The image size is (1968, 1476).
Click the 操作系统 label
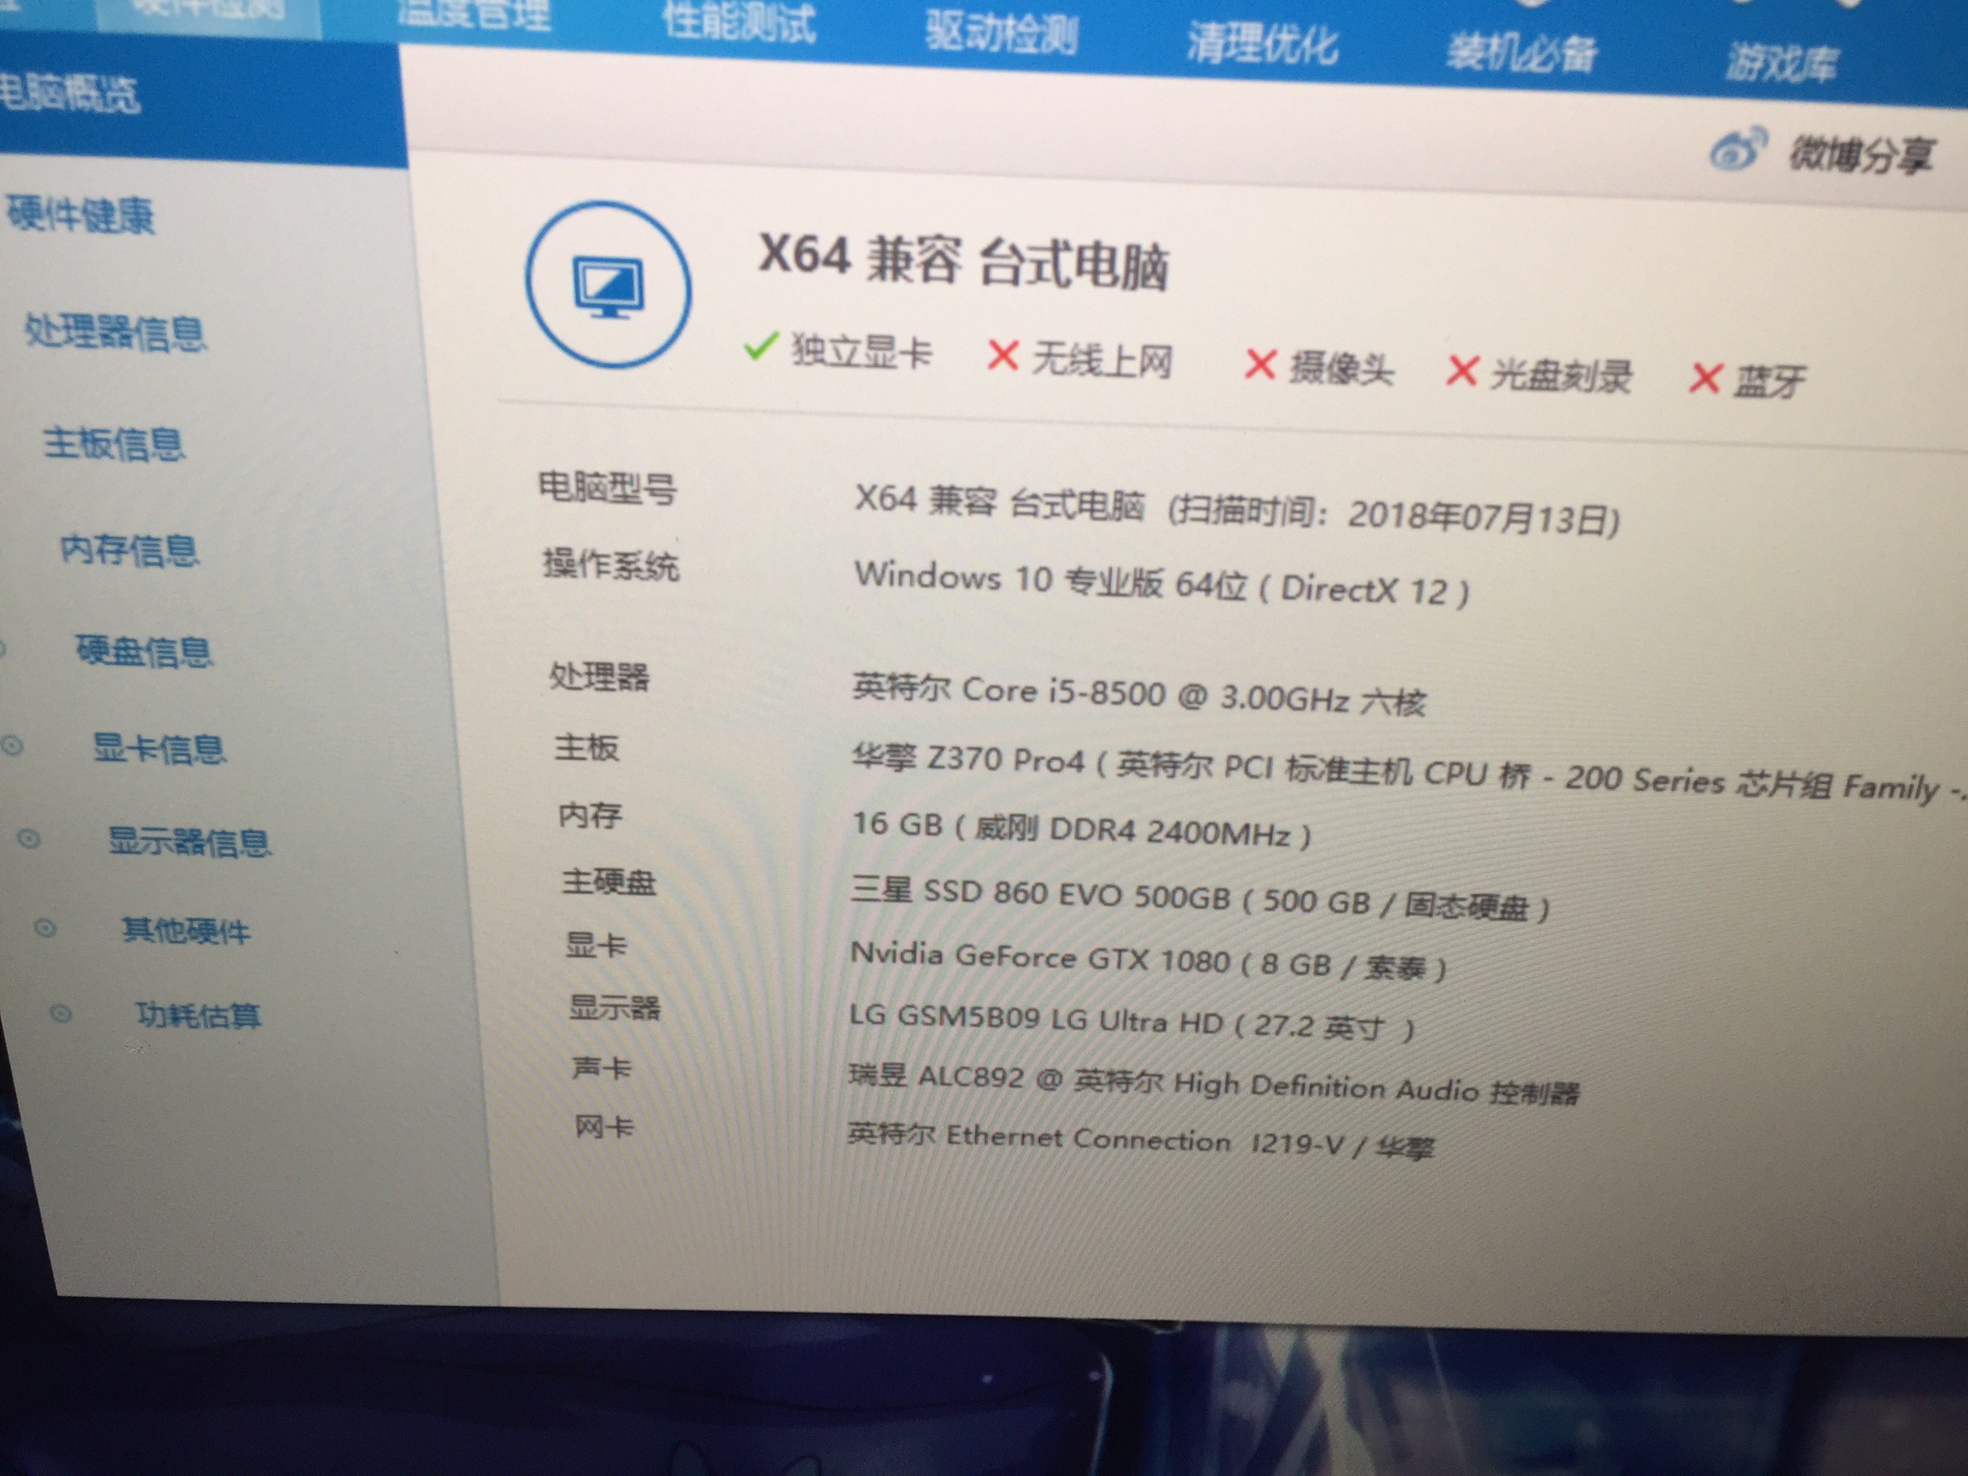[x=611, y=564]
